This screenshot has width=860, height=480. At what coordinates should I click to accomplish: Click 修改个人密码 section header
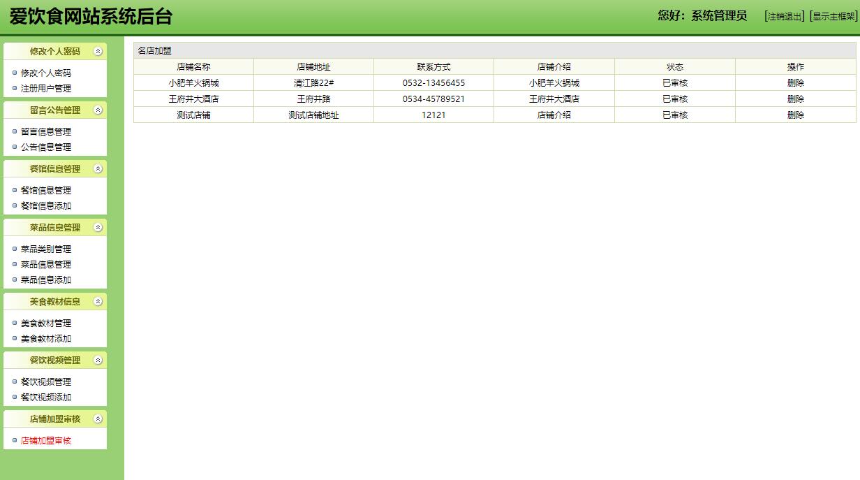(x=55, y=51)
